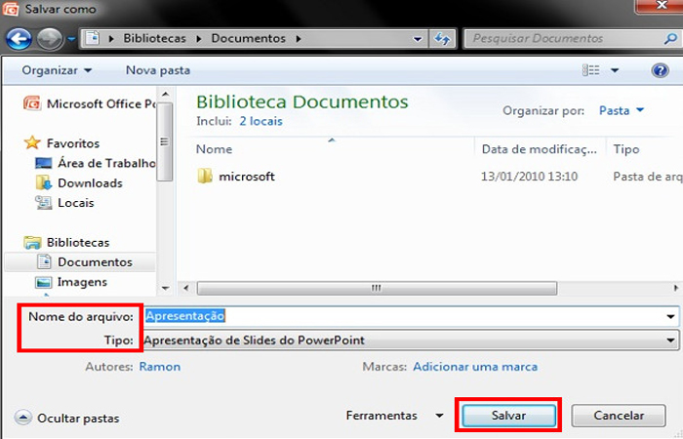Open the Nome do arquivo dropdown arrow
The width and height of the screenshot is (683, 439).
671,317
